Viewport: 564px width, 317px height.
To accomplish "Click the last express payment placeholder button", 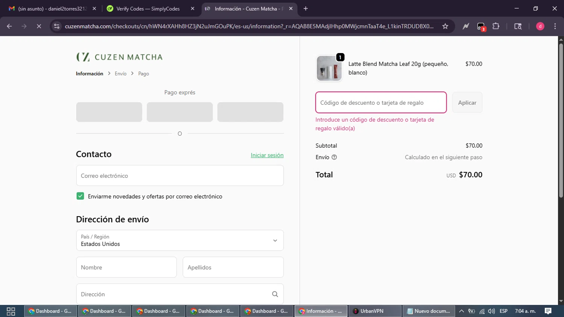I will 250,112.
